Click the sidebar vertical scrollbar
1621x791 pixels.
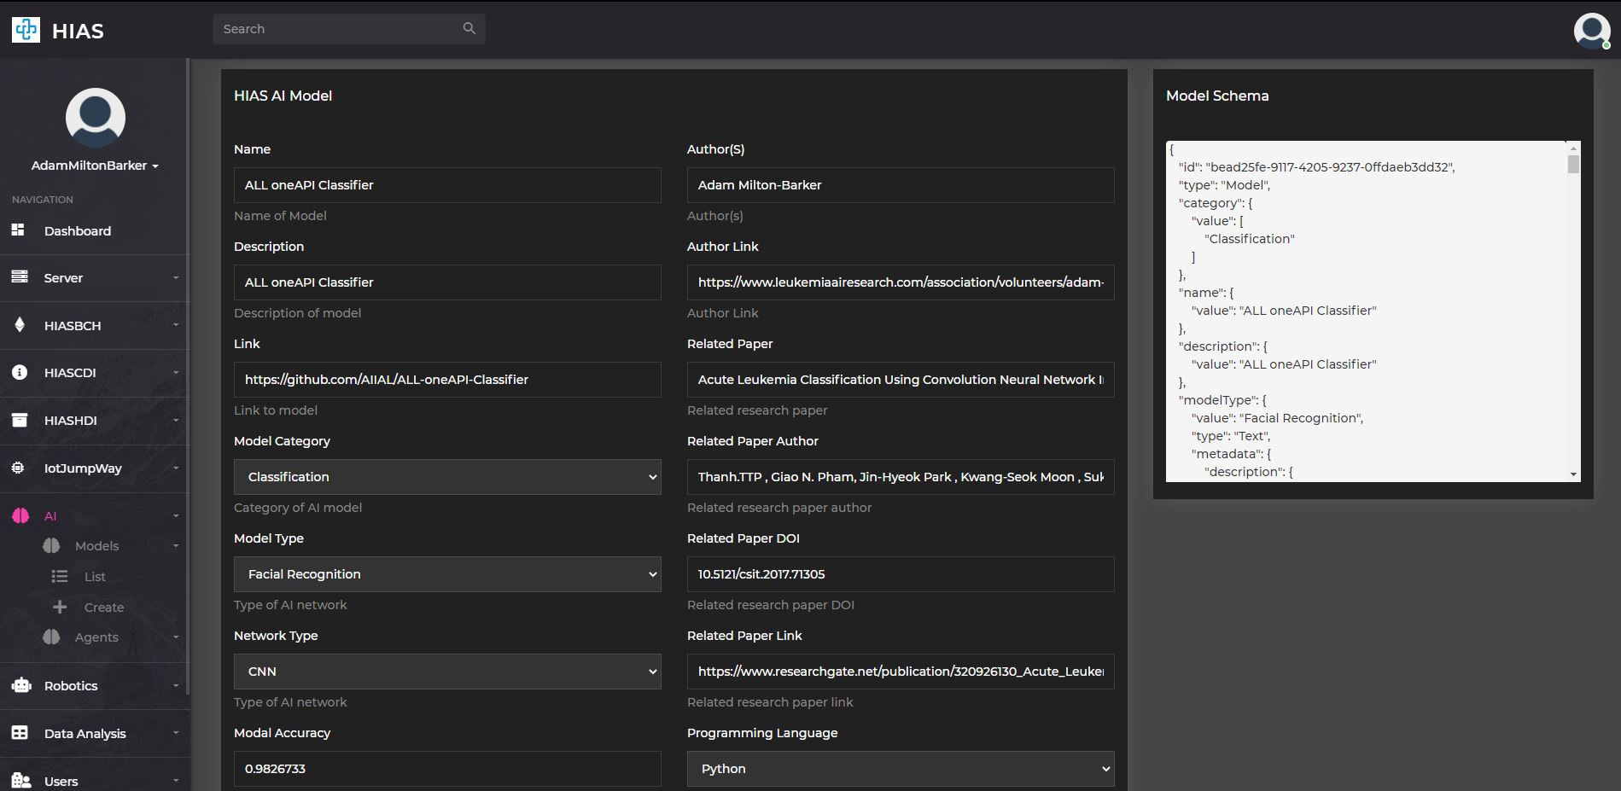coord(188,375)
